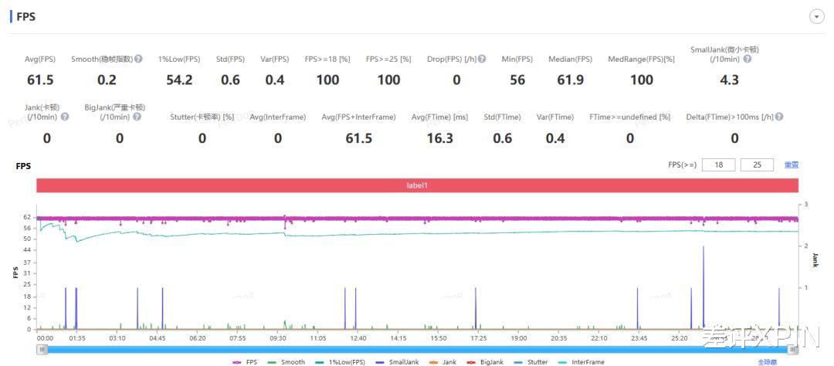
Task: Open the Smooth help question mark icon
Action: pyautogui.click(x=138, y=59)
